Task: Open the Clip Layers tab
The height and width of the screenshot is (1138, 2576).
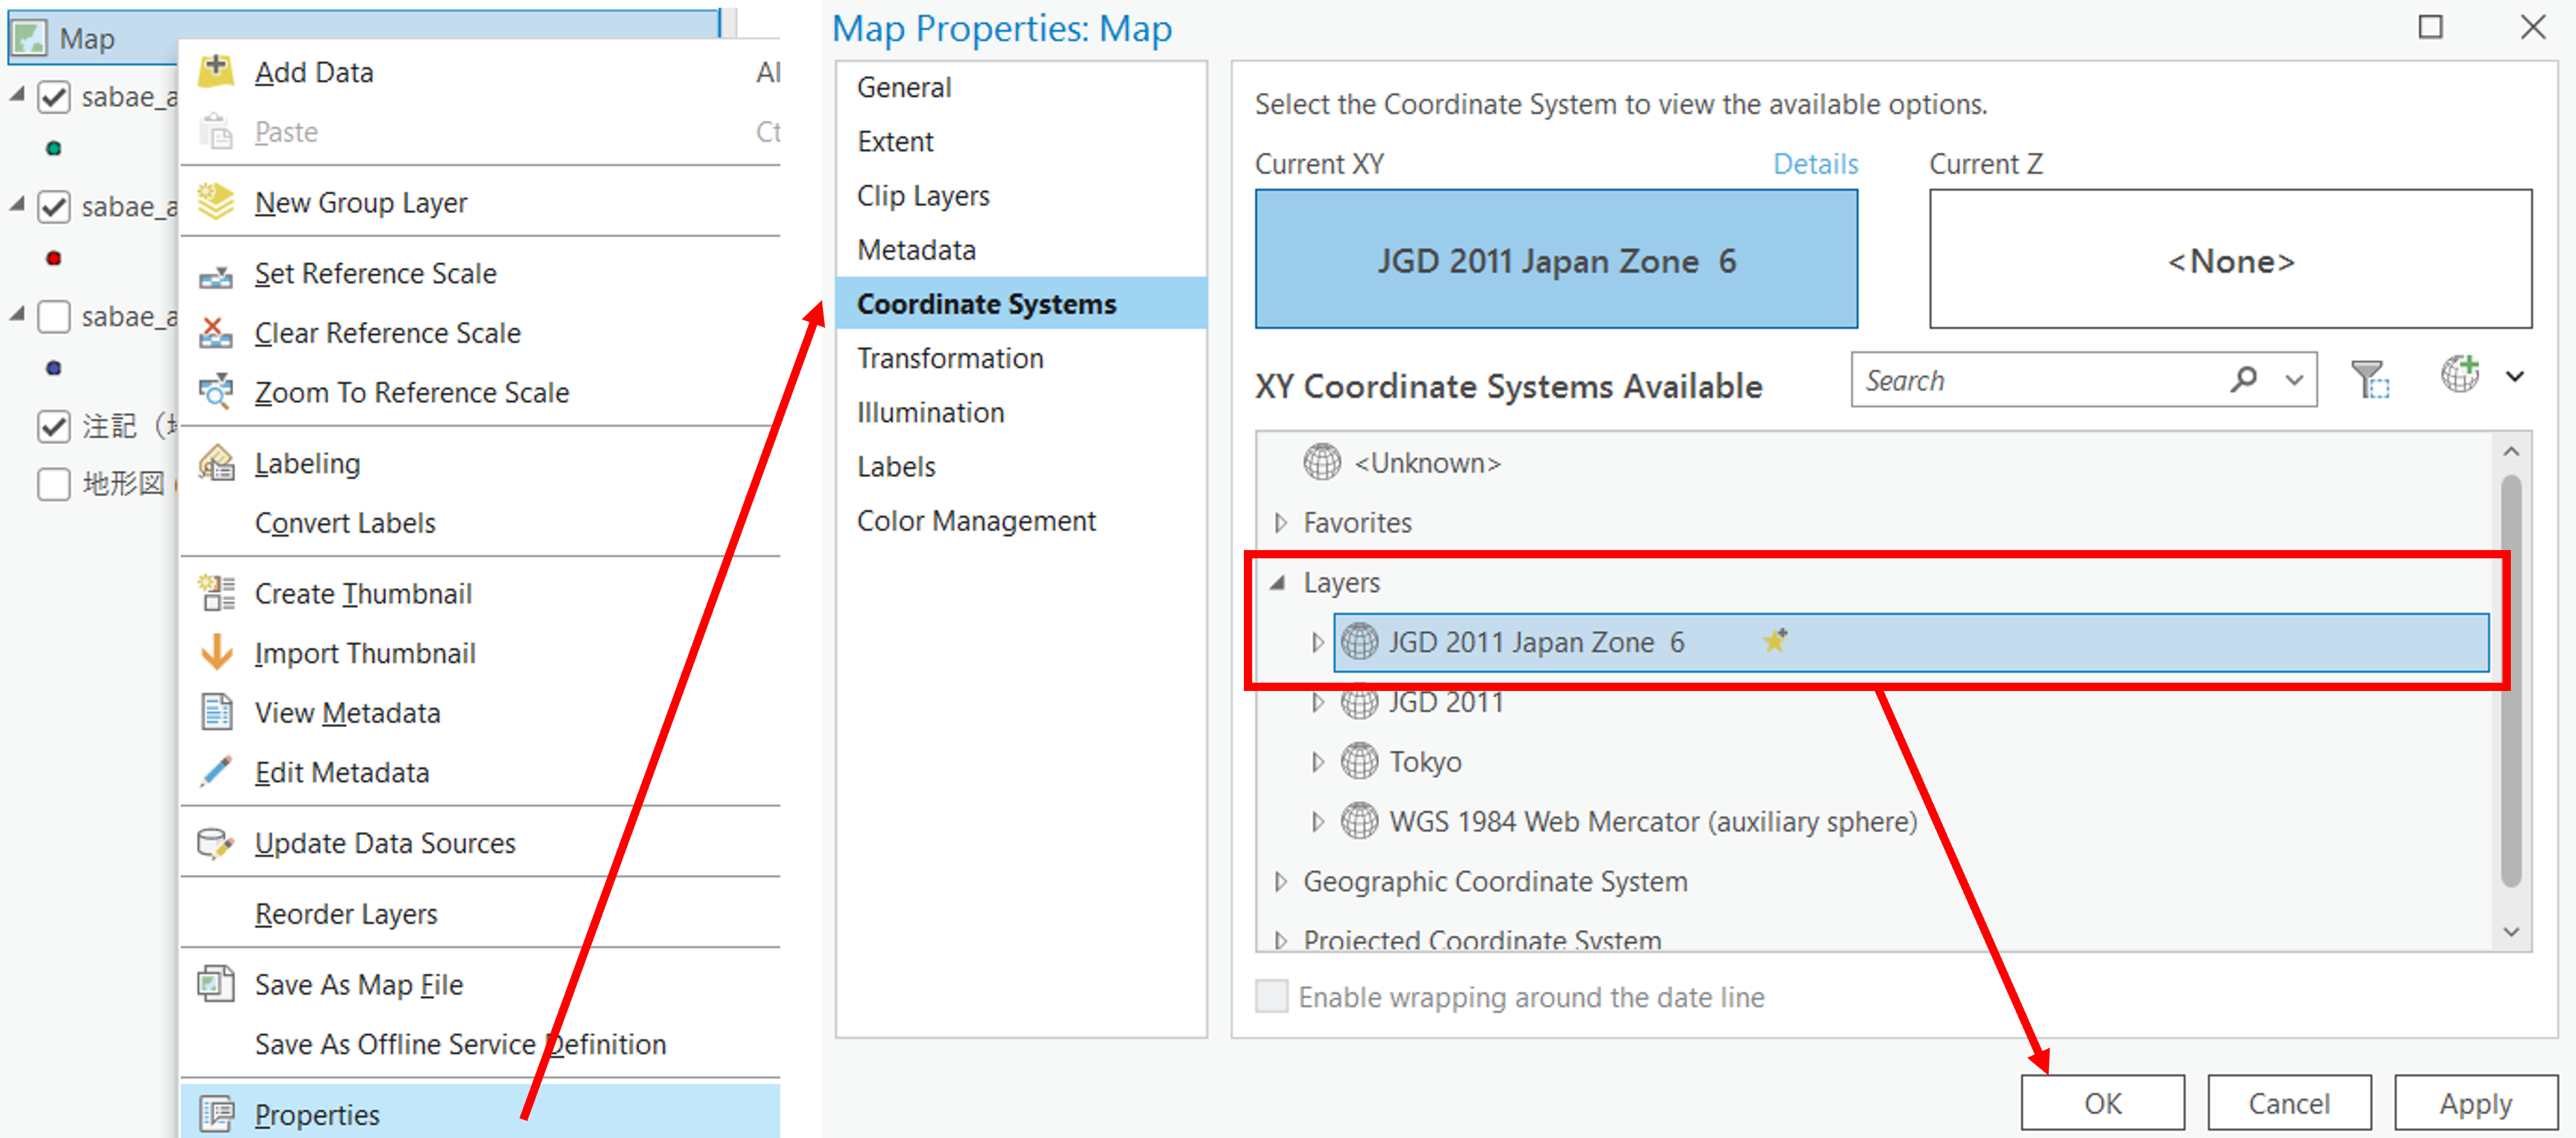Action: click(x=1021, y=195)
